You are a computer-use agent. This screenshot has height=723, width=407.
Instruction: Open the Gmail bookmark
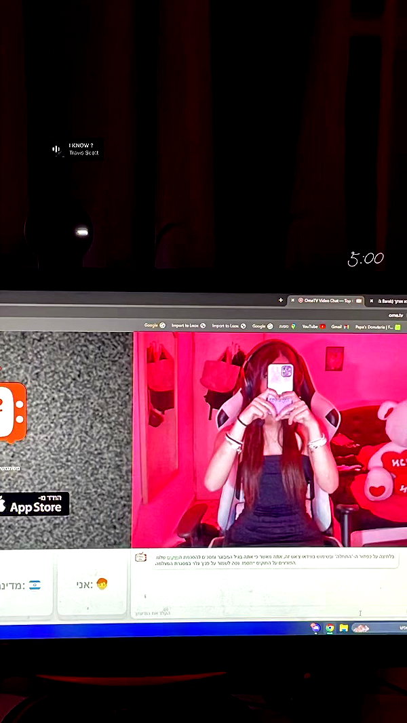pyautogui.click(x=340, y=327)
